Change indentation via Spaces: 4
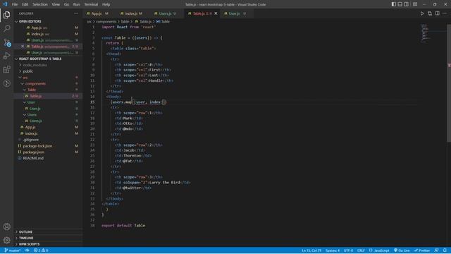 pos(333,250)
